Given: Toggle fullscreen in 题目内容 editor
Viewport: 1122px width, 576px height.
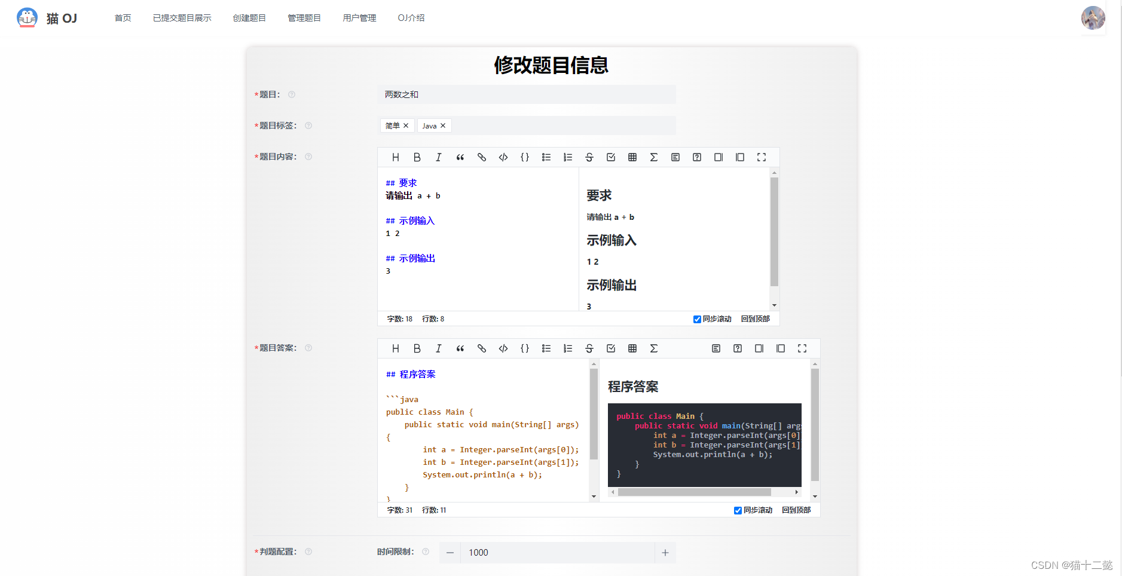Looking at the screenshot, I should click(762, 157).
